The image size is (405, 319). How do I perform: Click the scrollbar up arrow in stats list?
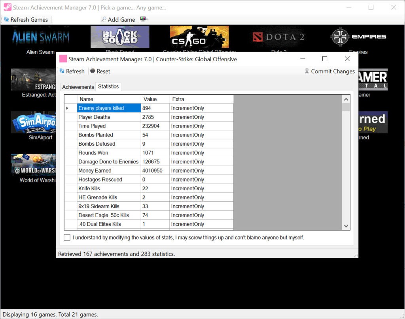(346, 99)
